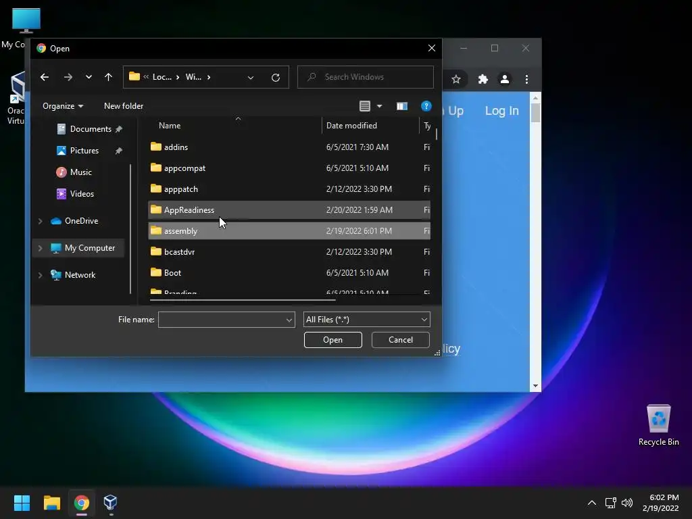Open the All Files (*.*) type dropdown
Screen dimensions: 692x519
(x=366, y=320)
